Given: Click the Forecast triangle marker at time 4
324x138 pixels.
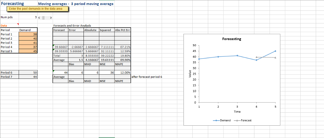Looking at the screenshot, I should (x=256, y=57).
